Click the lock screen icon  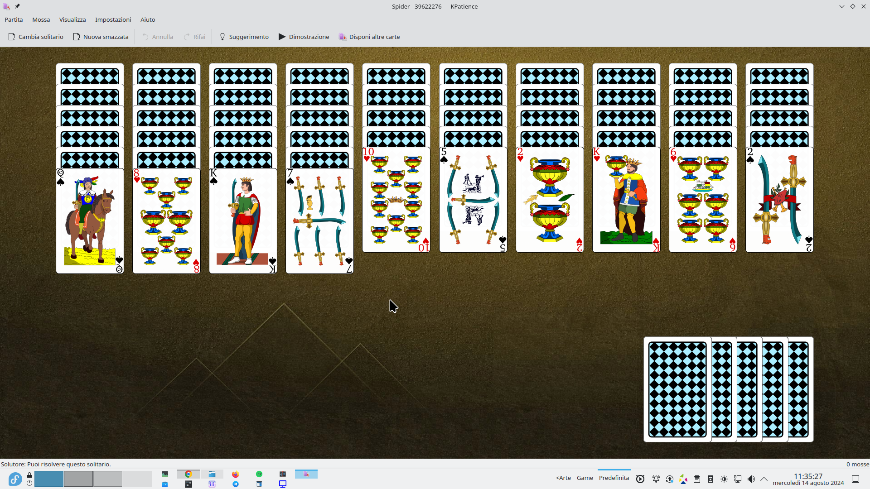click(x=29, y=475)
